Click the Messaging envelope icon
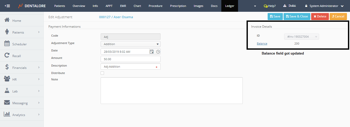 (7, 103)
